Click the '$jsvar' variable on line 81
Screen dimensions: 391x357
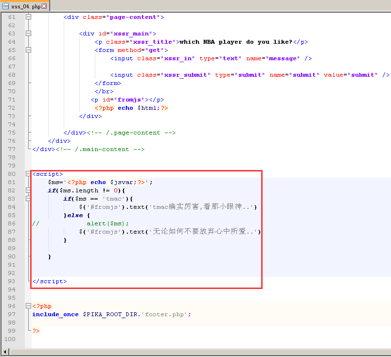(x=122, y=182)
